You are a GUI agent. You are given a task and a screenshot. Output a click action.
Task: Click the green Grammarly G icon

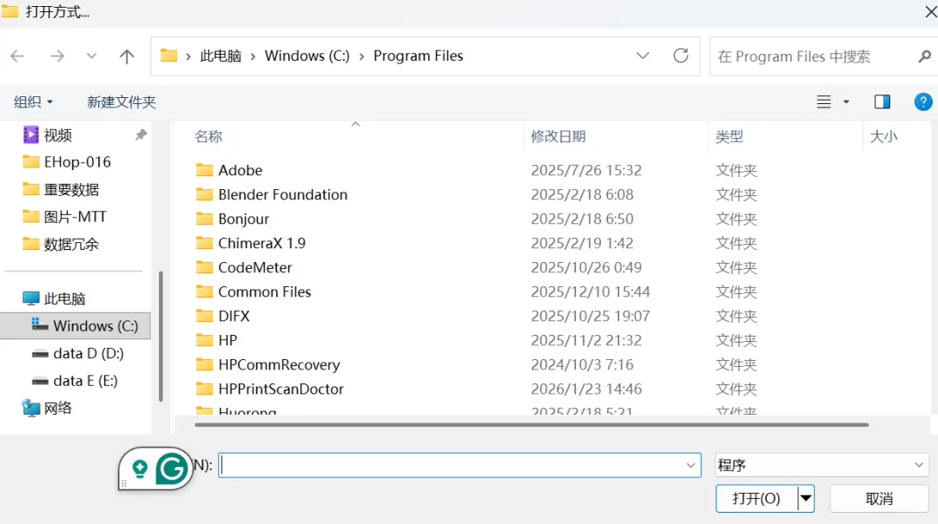pos(170,469)
